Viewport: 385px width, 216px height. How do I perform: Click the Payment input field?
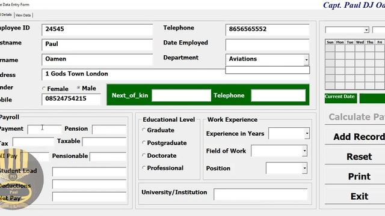tap(45, 130)
